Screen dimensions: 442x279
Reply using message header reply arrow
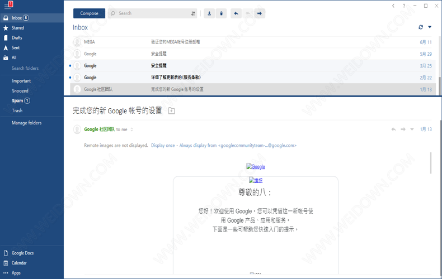[394, 129]
